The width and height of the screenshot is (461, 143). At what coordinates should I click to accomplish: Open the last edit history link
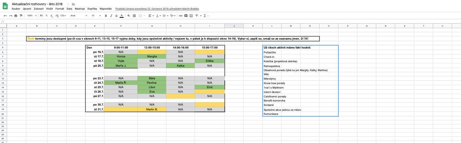(157, 8)
